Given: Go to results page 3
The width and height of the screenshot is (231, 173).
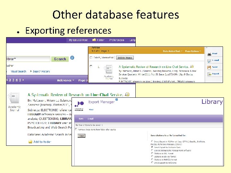Looking at the screenshot, I should point(13,80).
